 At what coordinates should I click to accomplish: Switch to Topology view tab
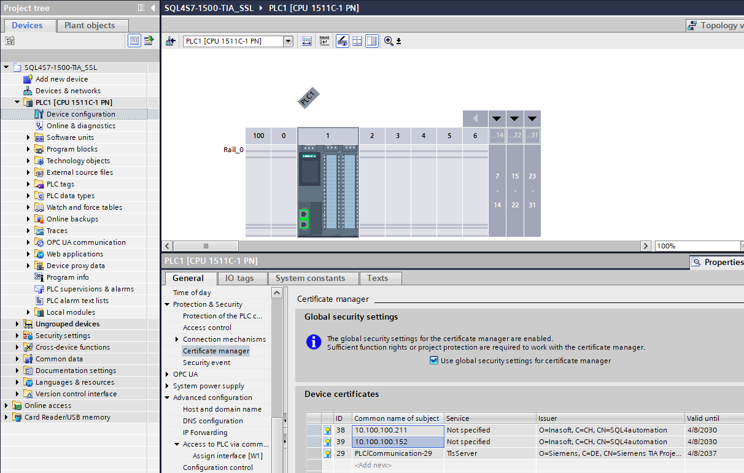point(715,25)
